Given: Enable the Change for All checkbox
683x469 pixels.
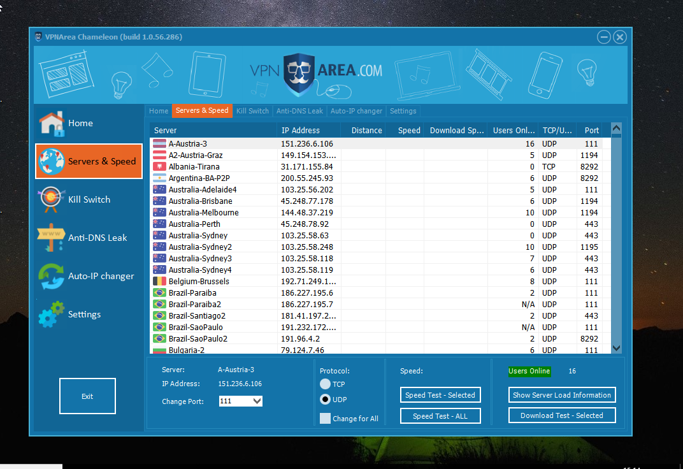Looking at the screenshot, I should click(x=325, y=419).
